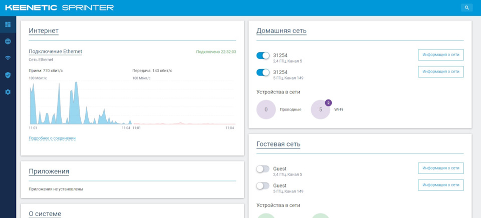Open the dashboard icon in sidebar
The image size is (481, 218).
point(8,24)
